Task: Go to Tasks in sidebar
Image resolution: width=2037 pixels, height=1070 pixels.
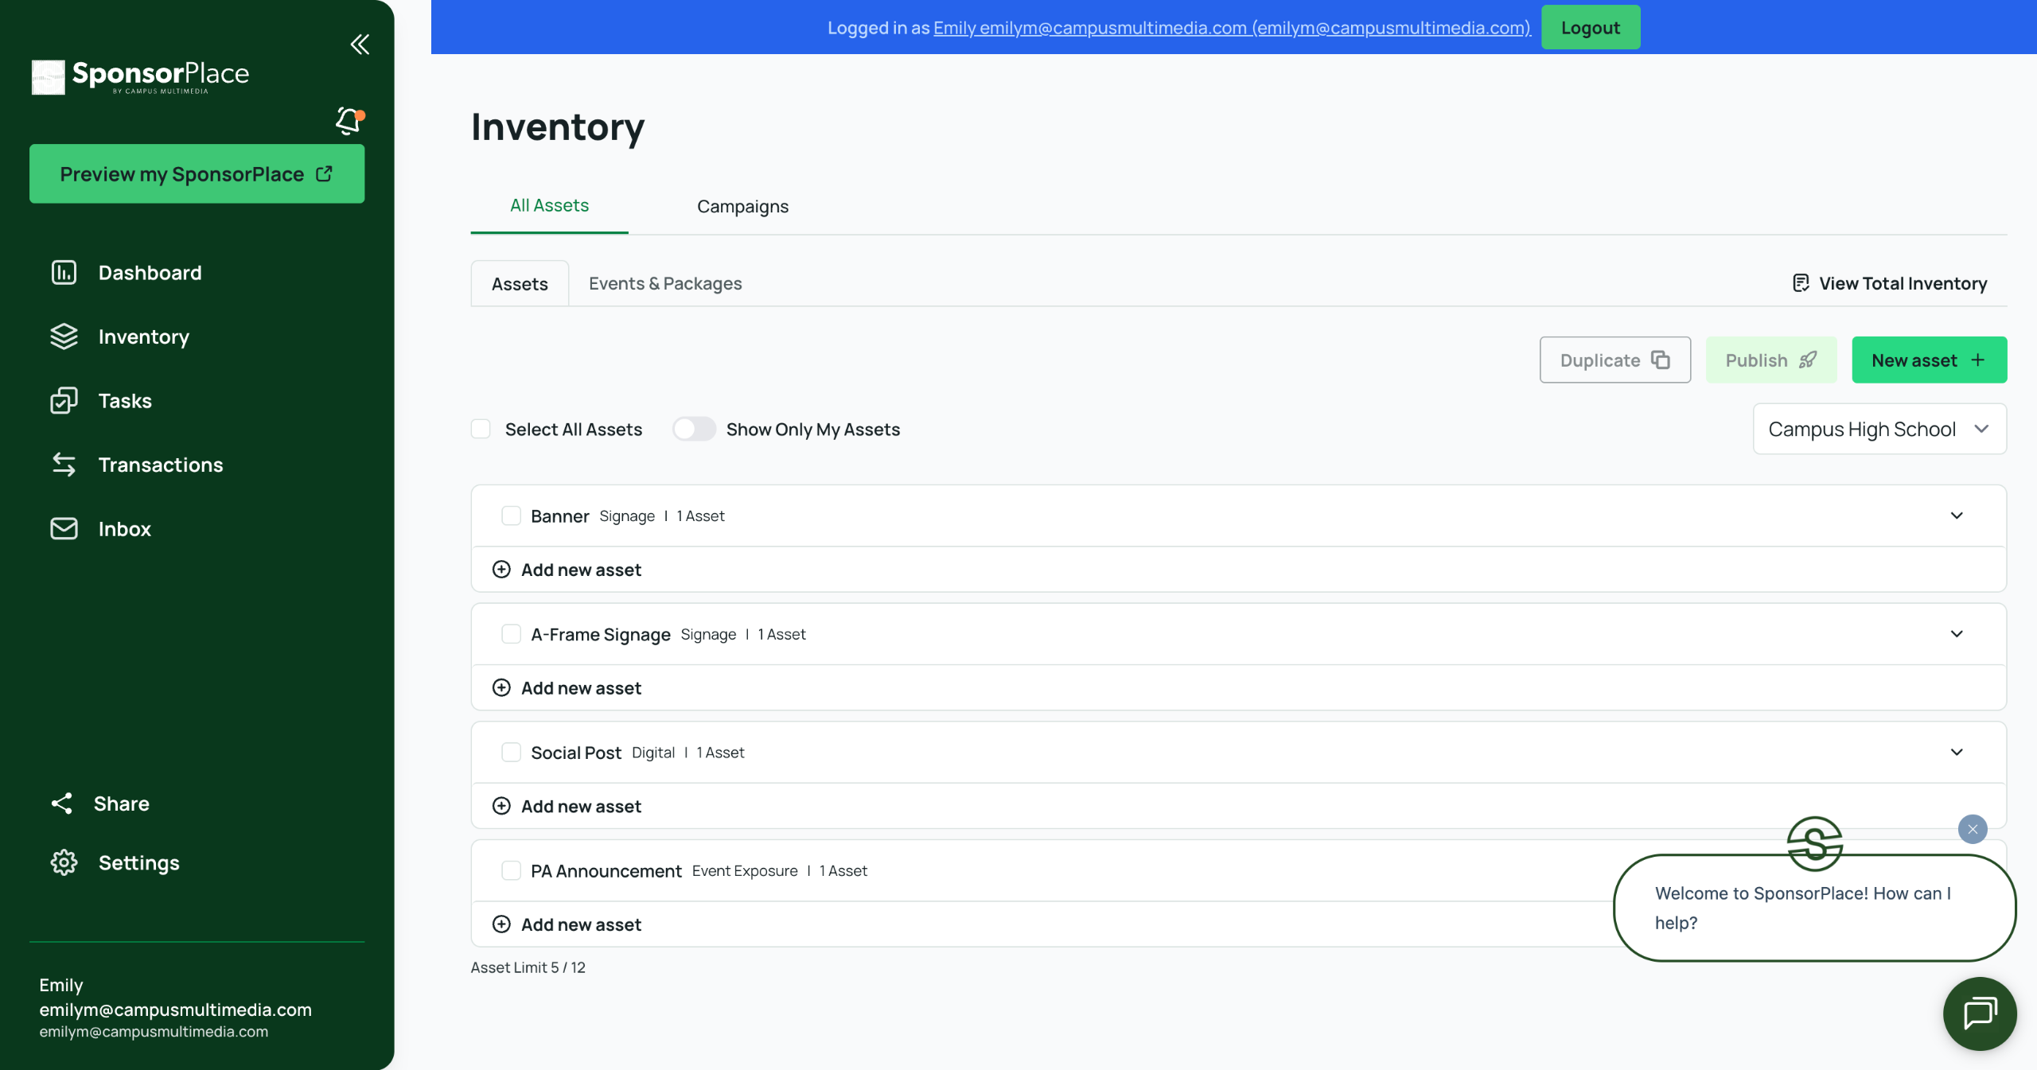Action: click(124, 401)
